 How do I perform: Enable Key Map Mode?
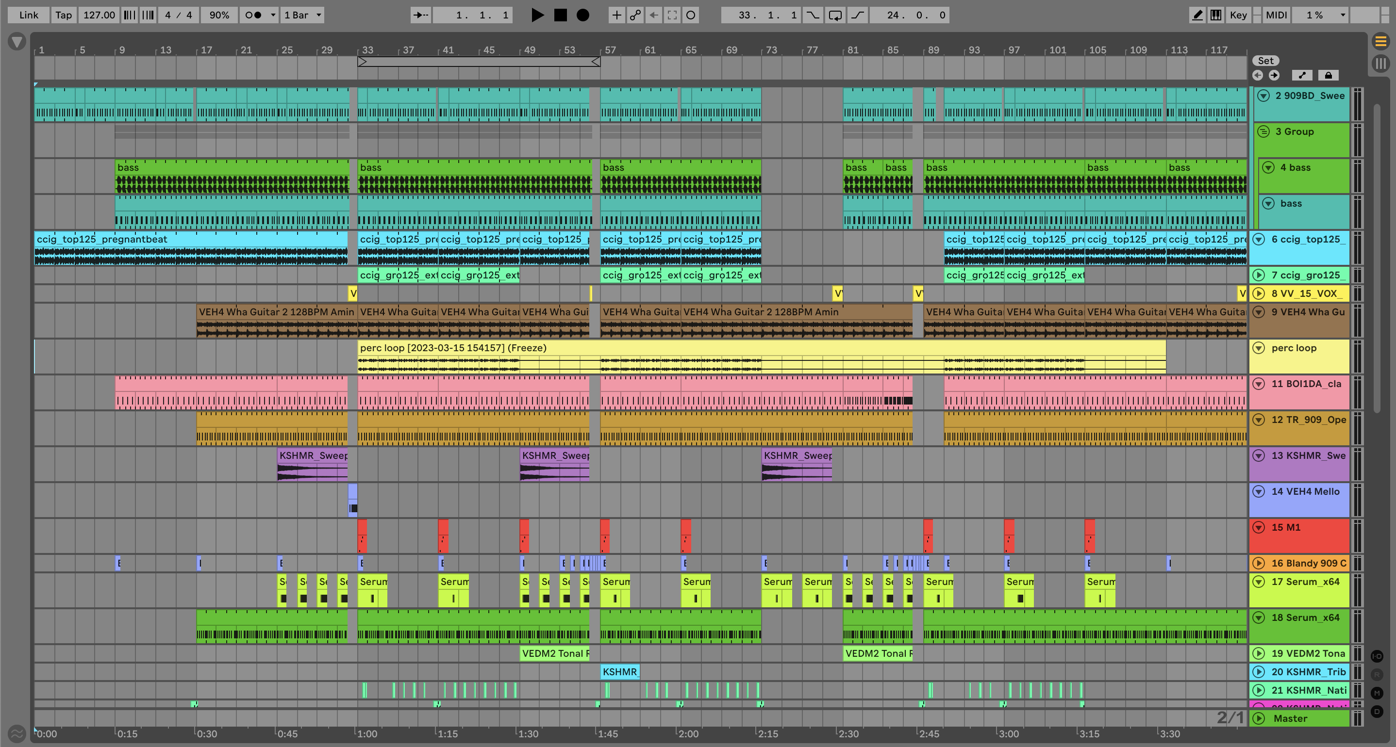click(1238, 15)
